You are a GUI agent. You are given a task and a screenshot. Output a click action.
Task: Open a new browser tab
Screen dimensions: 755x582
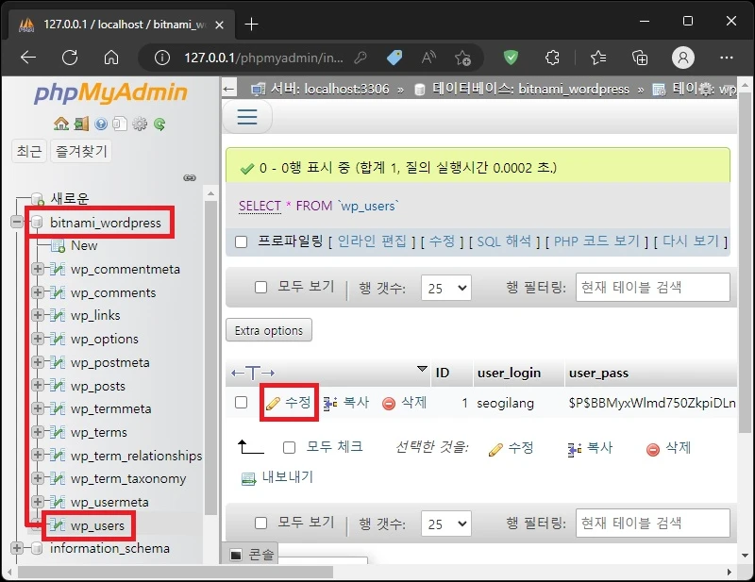point(251,25)
